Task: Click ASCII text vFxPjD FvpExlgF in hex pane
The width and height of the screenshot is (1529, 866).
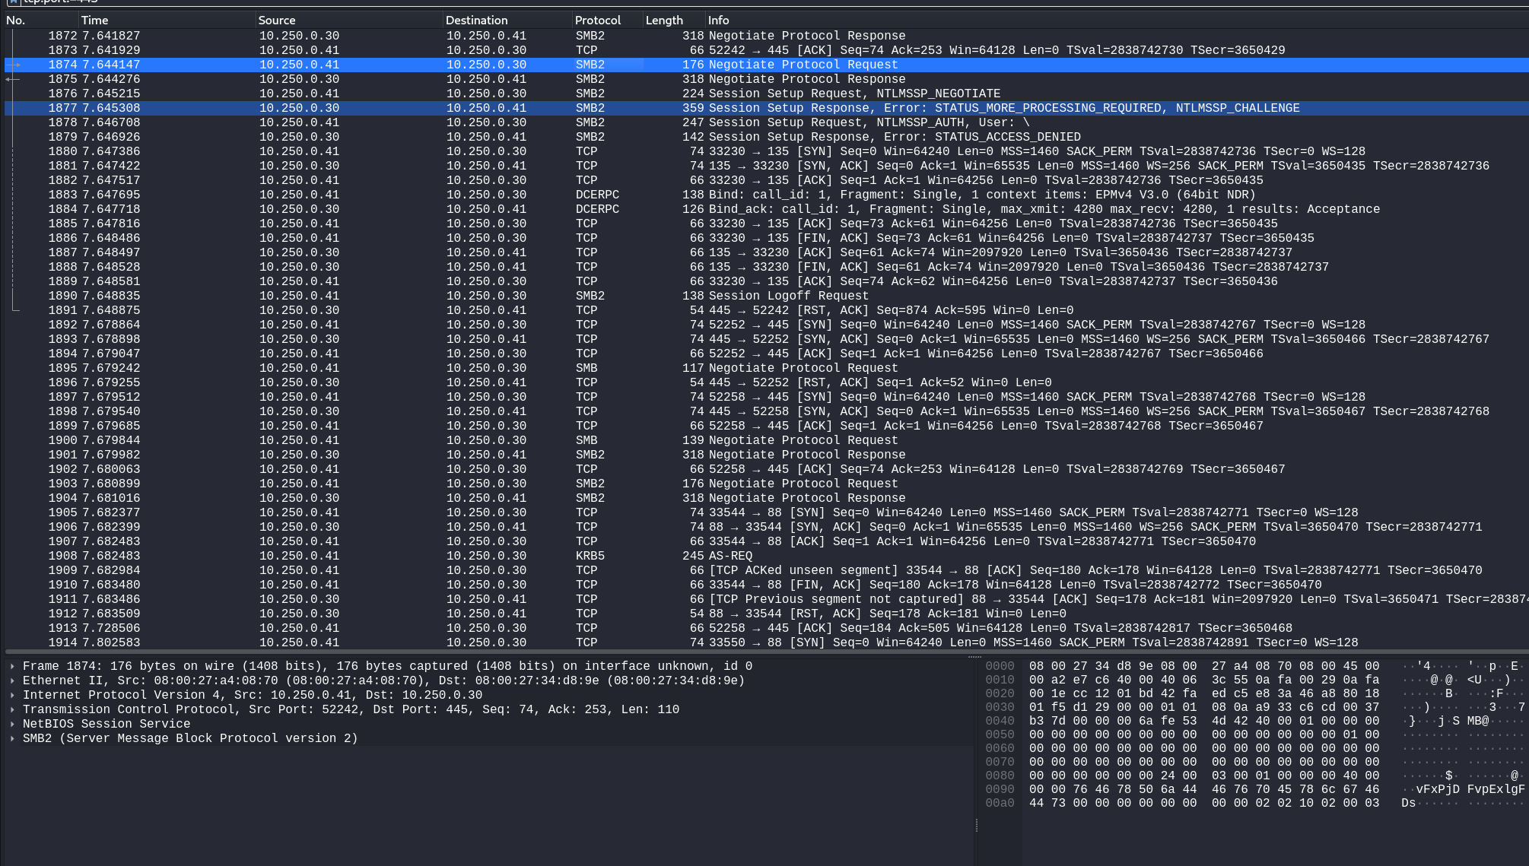Action: [x=1470, y=789]
